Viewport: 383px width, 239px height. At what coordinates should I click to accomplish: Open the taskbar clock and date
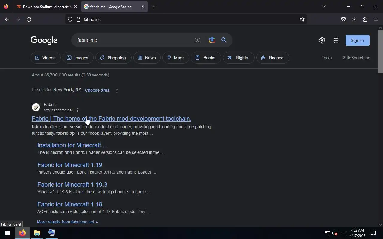click(358, 233)
